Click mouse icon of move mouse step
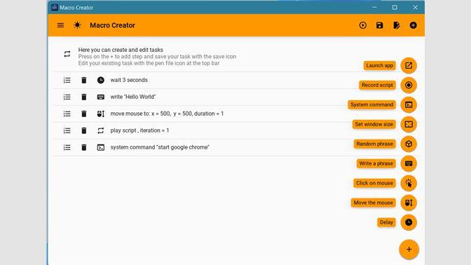This screenshot has width=471, height=265. (101, 114)
